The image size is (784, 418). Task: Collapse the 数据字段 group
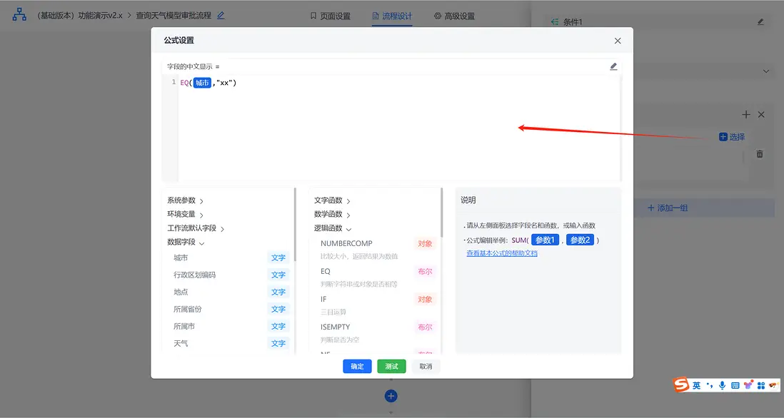pyautogui.click(x=186, y=243)
